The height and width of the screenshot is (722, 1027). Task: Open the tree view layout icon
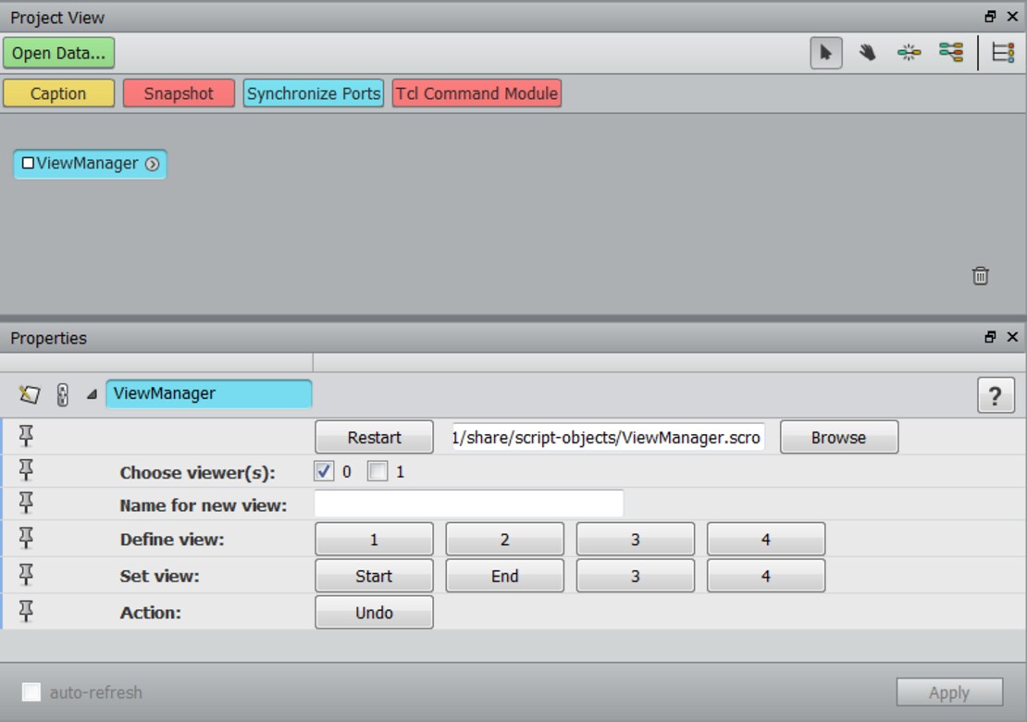click(1001, 53)
